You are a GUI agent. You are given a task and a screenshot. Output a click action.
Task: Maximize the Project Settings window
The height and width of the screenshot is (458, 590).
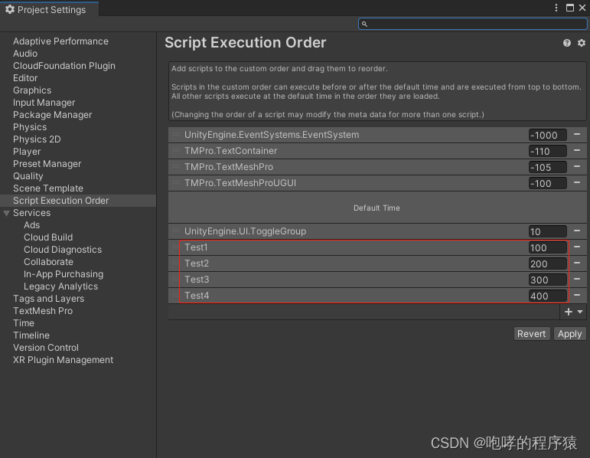point(570,8)
